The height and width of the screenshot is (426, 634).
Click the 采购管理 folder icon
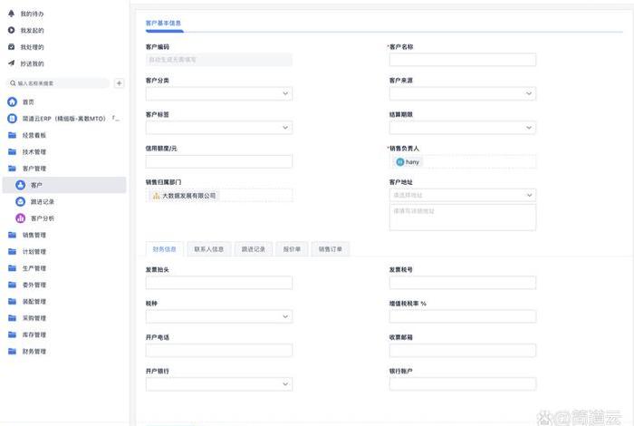tap(12, 317)
